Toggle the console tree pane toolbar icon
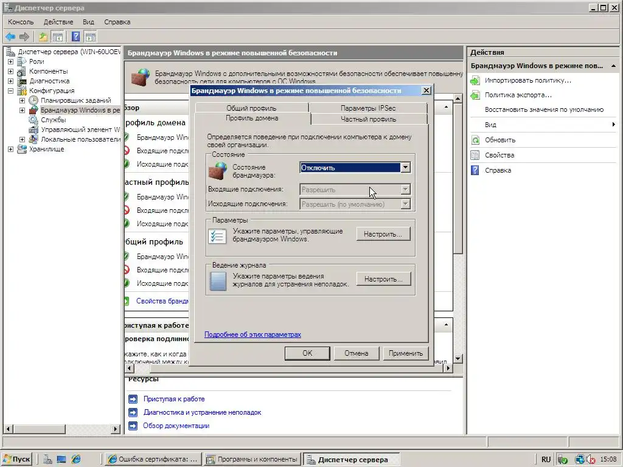 point(58,37)
